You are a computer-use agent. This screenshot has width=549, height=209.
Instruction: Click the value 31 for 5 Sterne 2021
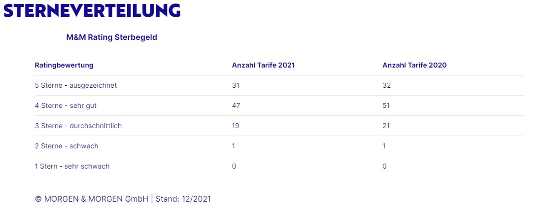(x=236, y=85)
